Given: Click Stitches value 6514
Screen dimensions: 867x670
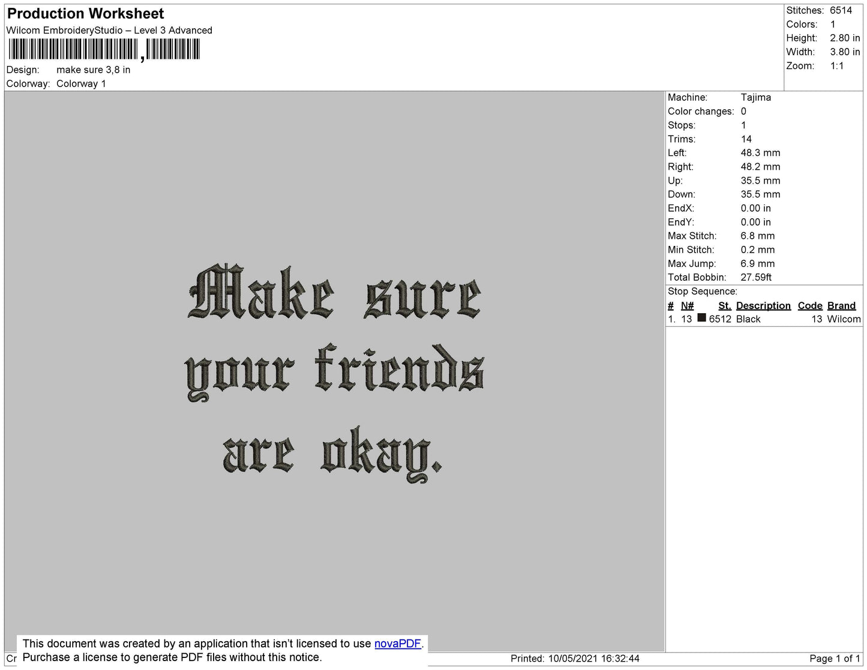Looking at the screenshot, I should [841, 10].
